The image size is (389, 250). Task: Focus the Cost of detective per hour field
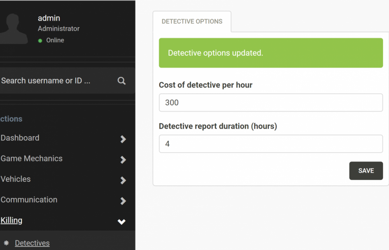[x=271, y=103]
